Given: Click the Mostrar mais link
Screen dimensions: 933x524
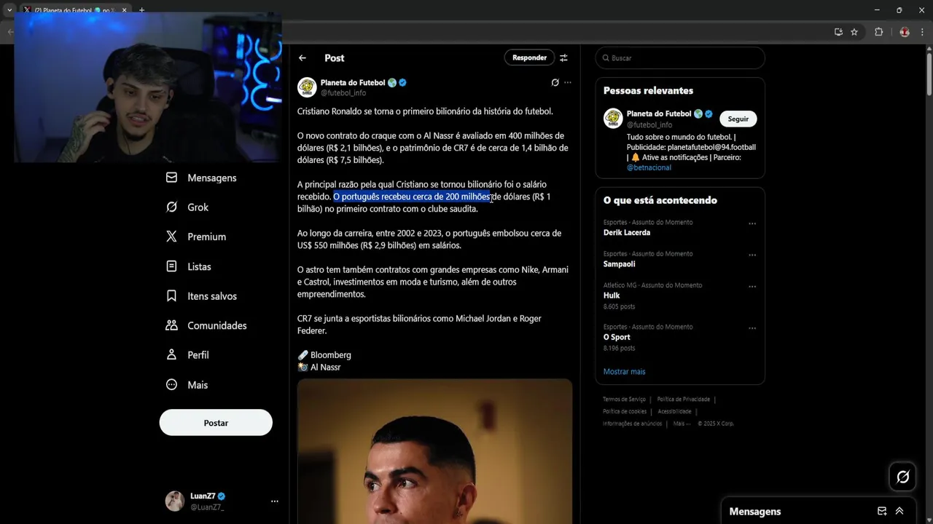Looking at the screenshot, I should [x=624, y=371].
